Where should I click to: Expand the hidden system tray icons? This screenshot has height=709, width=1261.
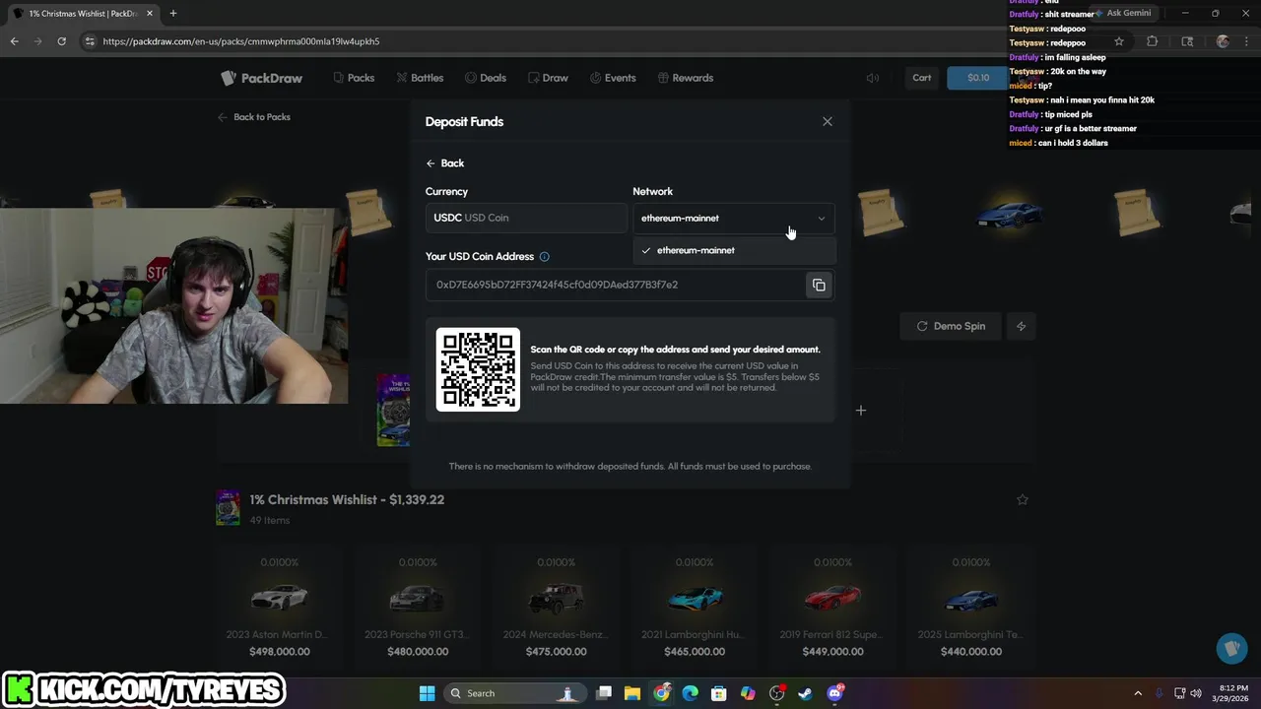coord(1138,693)
